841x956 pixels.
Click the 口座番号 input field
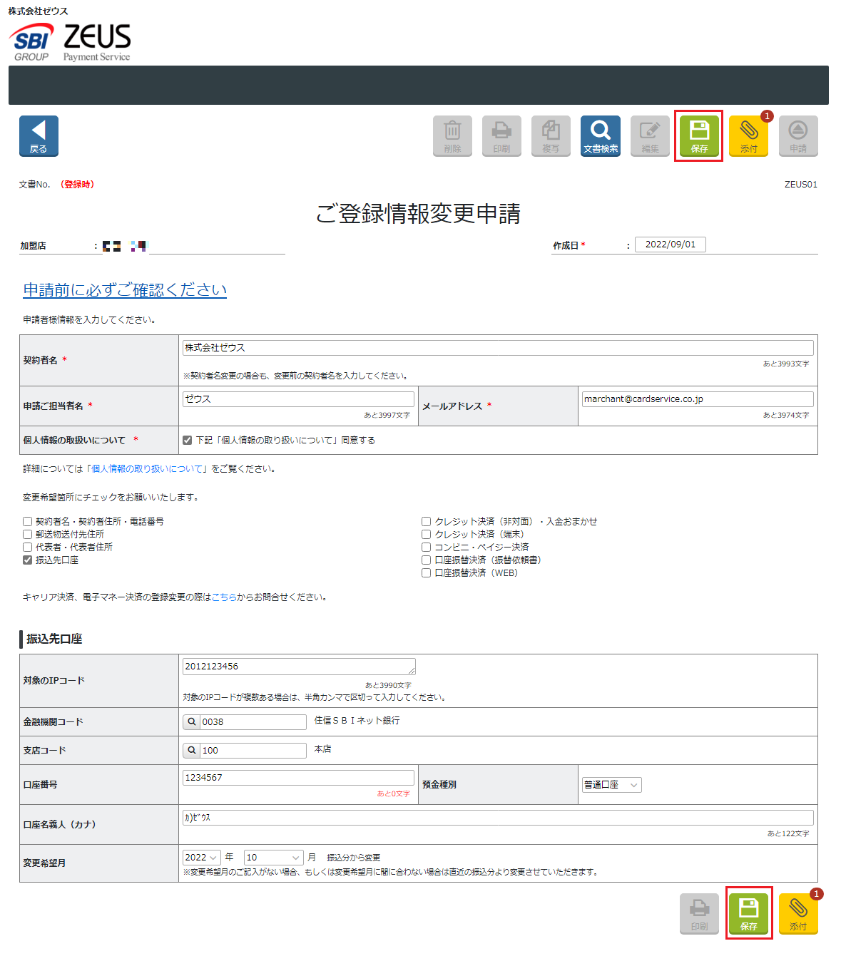coord(297,778)
